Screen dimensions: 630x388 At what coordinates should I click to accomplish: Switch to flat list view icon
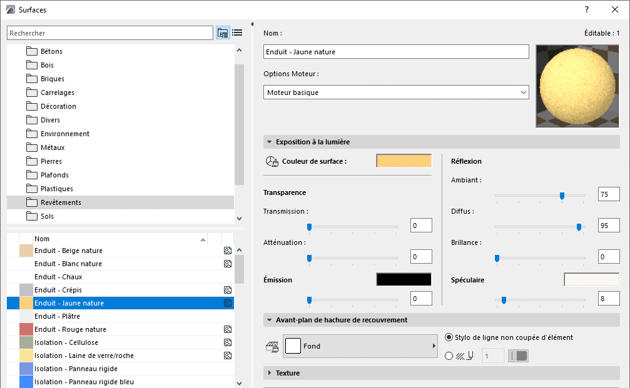tap(237, 32)
